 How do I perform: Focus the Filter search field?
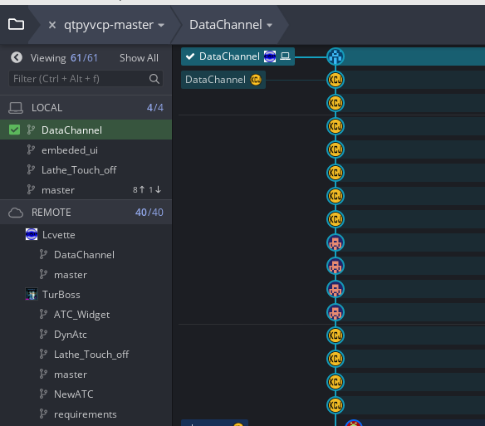click(x=86, y=79)
